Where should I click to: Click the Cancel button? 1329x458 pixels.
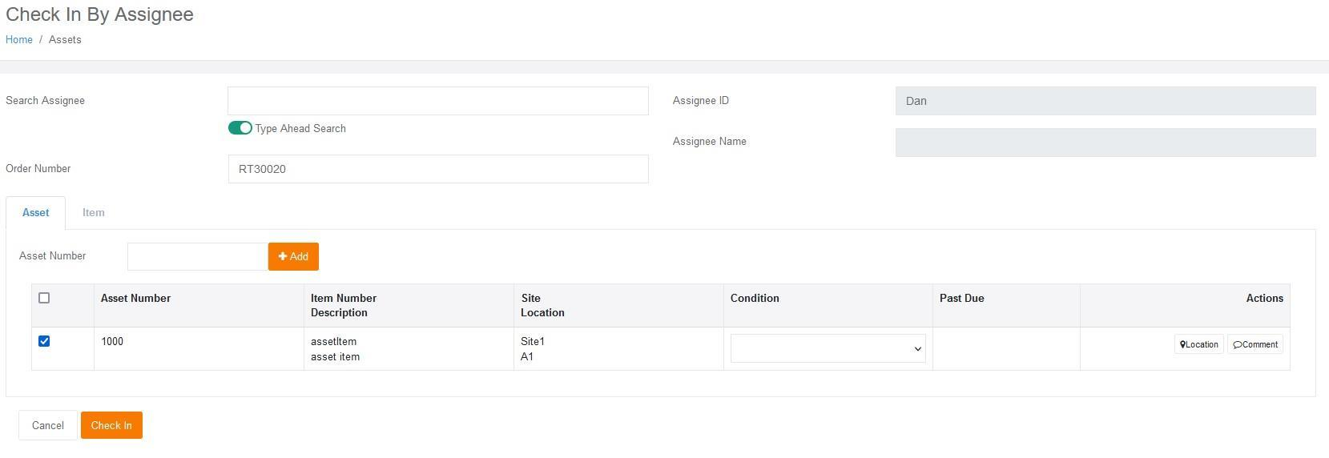coord(48,425)
